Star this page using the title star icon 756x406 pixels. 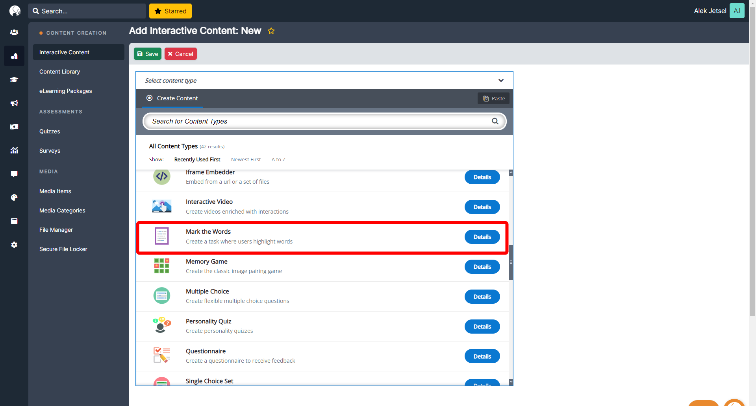pos(271,31)
